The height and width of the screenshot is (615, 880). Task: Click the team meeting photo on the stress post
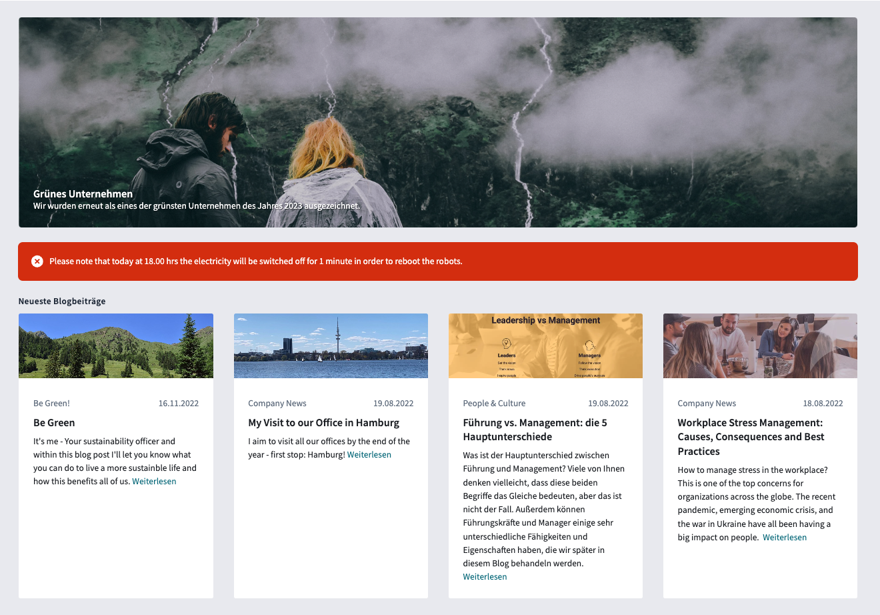click(x=760, y=346)
